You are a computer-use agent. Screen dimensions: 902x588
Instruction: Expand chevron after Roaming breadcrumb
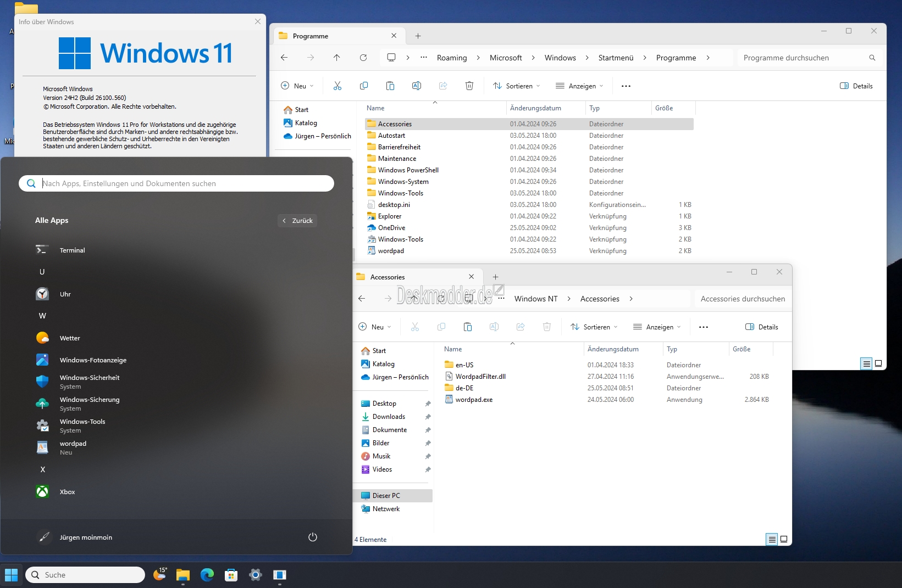[x=478, y=58]
